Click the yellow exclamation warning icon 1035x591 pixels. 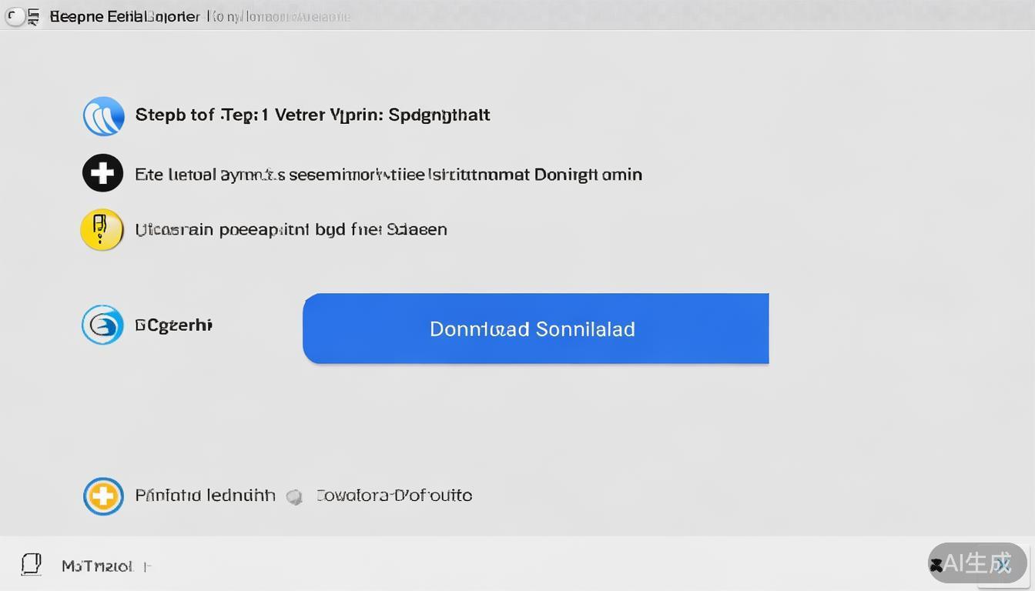pyautogui.click(x=102, y=229)
